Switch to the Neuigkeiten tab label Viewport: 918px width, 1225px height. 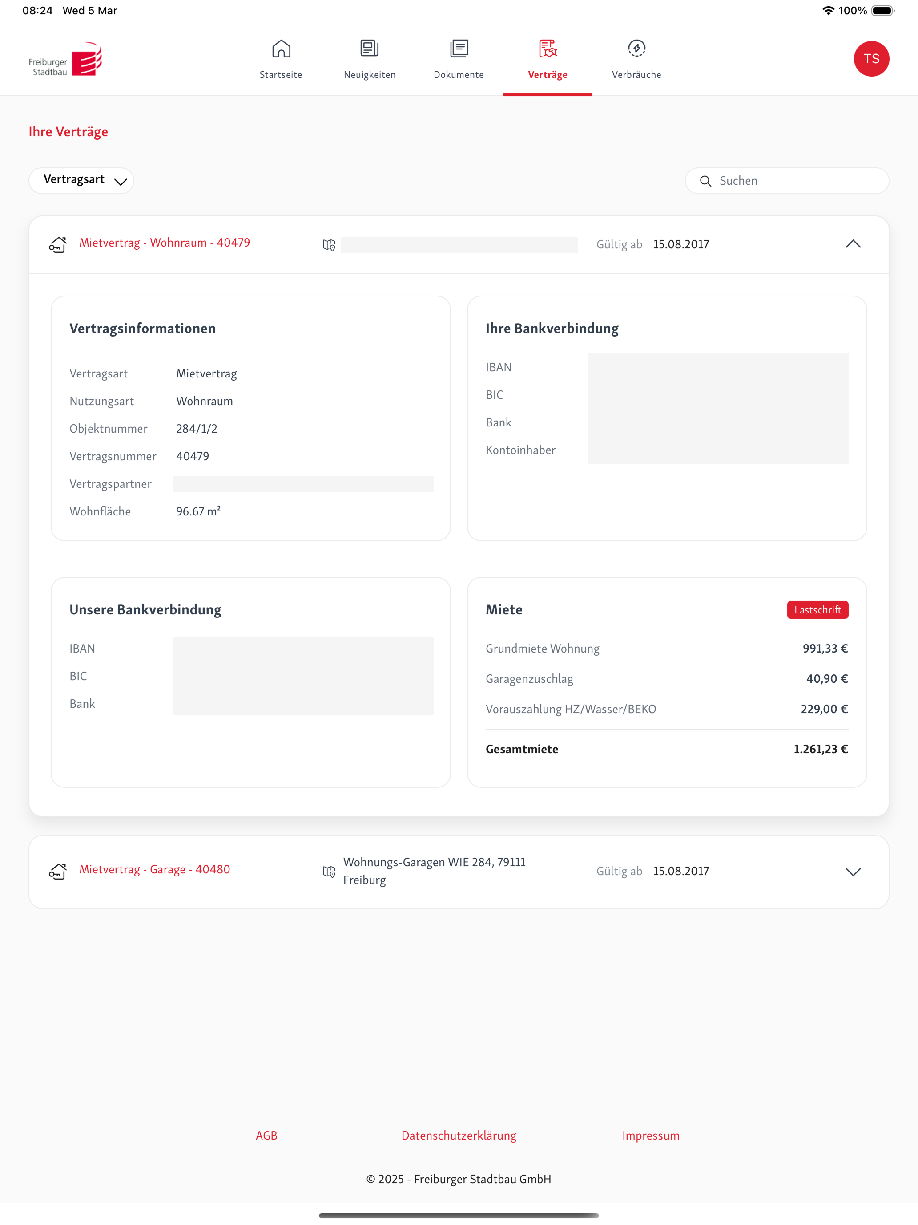(x=370, y=75)
